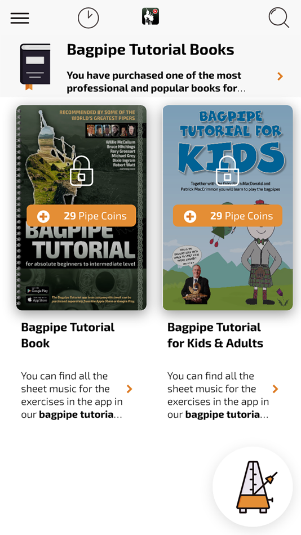The image size is (301, 535).
Task: Open search with magnifier icon
Action: [x=279, y=17]
